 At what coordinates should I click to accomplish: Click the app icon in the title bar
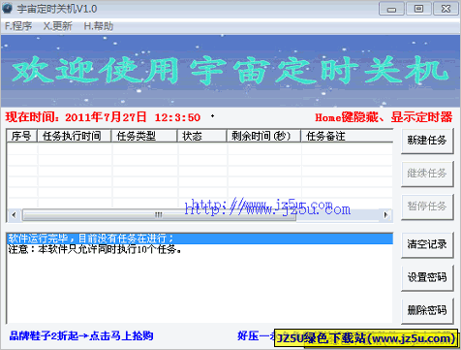(x=7, y=9)
